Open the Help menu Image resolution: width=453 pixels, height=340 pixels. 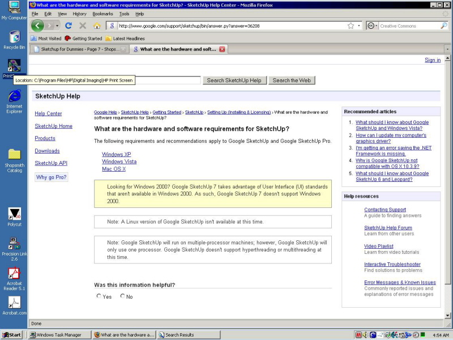[x=139, y=14]
